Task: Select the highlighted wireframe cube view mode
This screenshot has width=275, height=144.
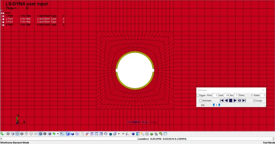Action: click(x=17, y=134)
